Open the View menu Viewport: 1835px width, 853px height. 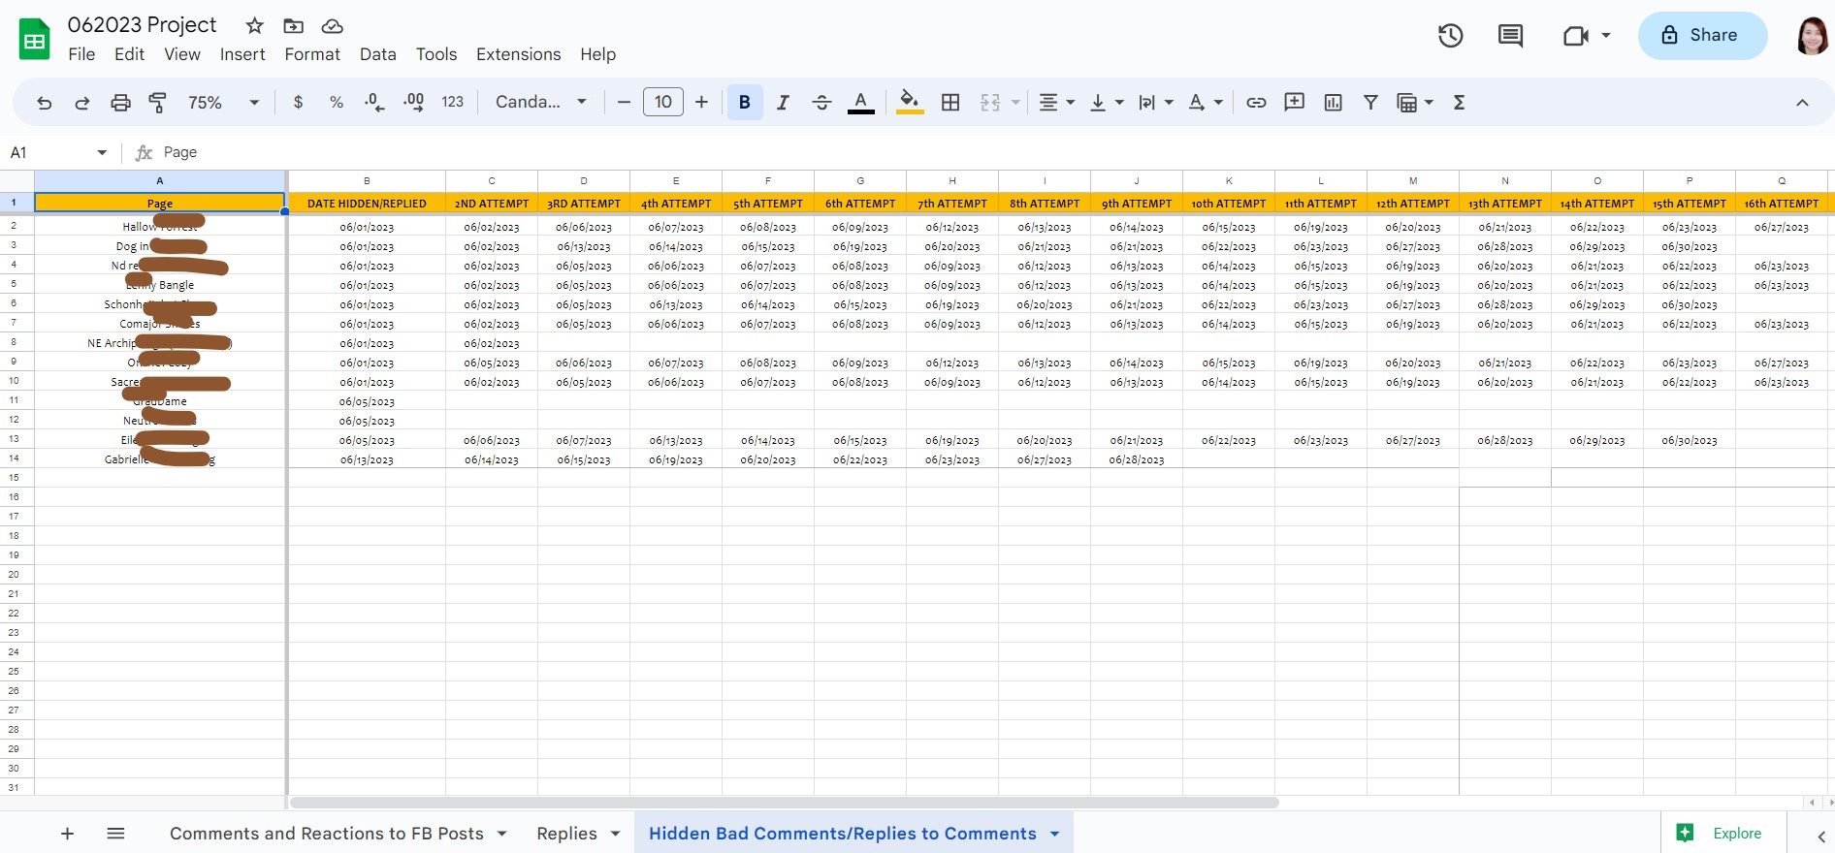click(x=182, y=54)
